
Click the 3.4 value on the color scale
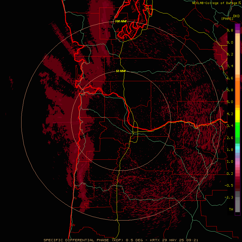230,126
